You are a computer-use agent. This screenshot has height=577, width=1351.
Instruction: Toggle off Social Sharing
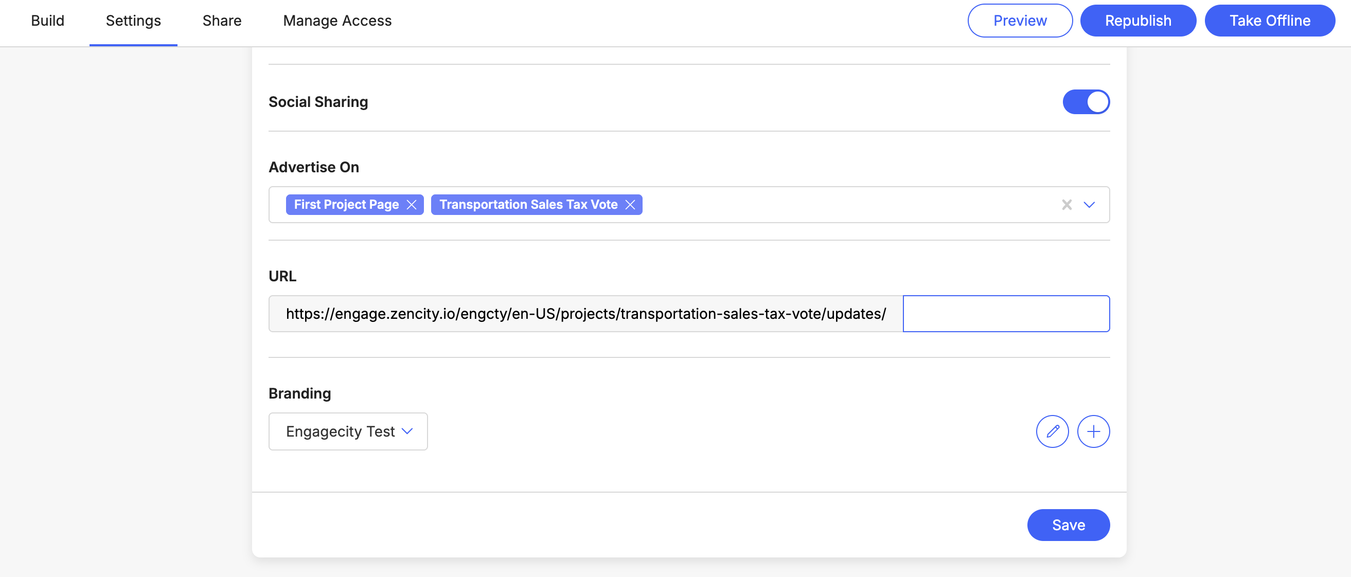pos(1086,102)
